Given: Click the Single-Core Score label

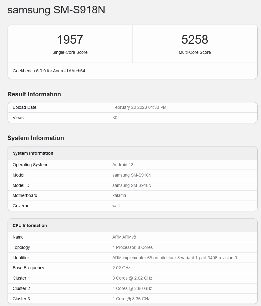Looking at the screenshot, I should [70, 52].
